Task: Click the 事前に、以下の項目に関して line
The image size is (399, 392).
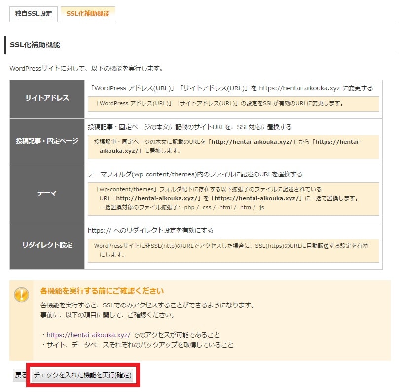Action: tap(108, 315)
